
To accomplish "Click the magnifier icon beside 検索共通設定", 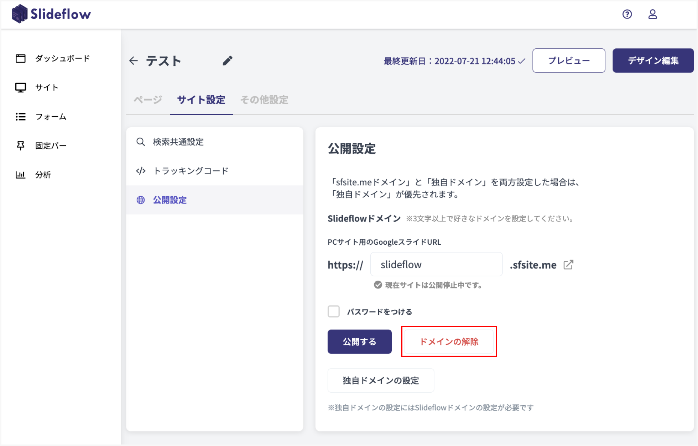I will point(141,142).
